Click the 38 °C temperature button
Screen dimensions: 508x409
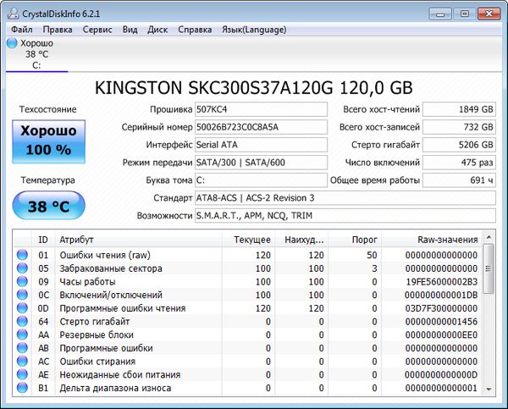pos(47,204)
